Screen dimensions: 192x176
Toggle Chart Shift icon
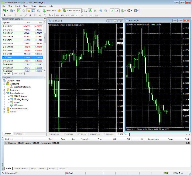117,11
